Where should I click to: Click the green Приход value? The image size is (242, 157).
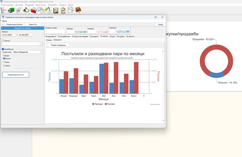80,32
